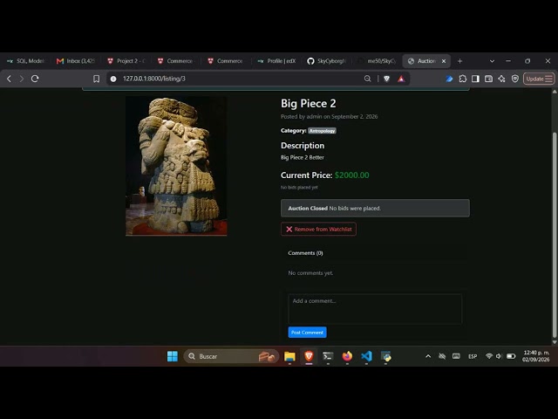Switch to the second Commerce tab
This screenshot has height=419, width=558.
tap(227, 61)
